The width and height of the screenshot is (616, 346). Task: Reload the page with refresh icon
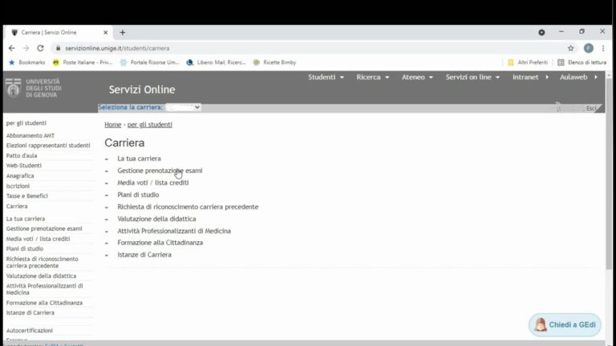(40, 48)
